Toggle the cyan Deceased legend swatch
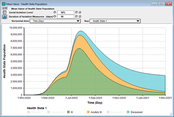 tap(128, 112)
